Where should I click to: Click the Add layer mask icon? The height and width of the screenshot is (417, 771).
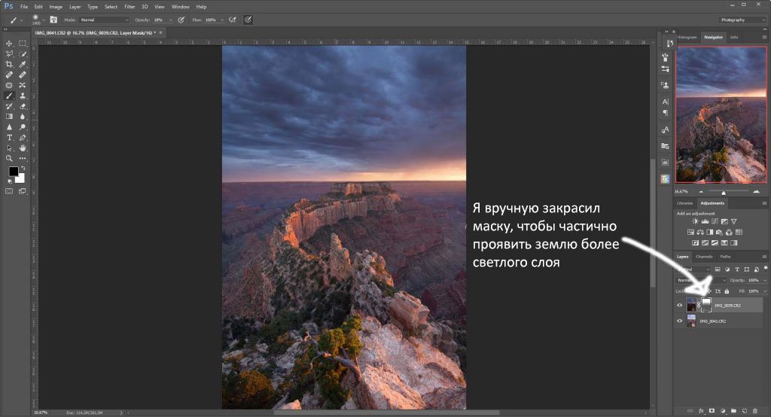711,411
